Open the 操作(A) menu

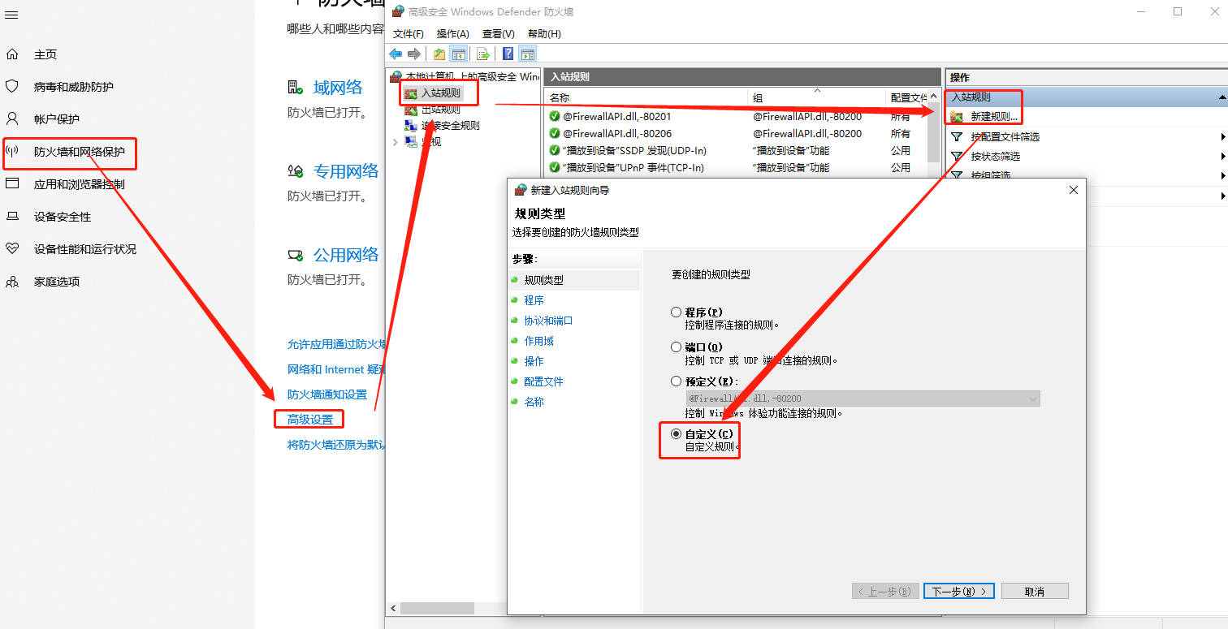pos(452,33)
